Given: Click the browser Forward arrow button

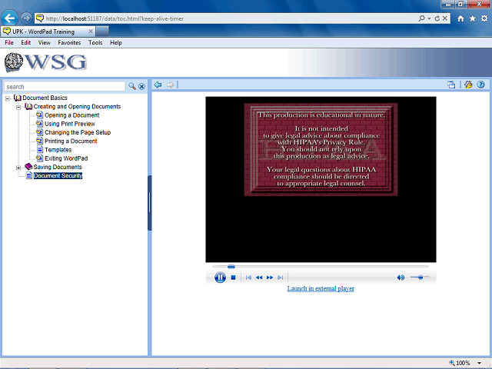Looking at the screenshot, I should (x=26, y=18).
